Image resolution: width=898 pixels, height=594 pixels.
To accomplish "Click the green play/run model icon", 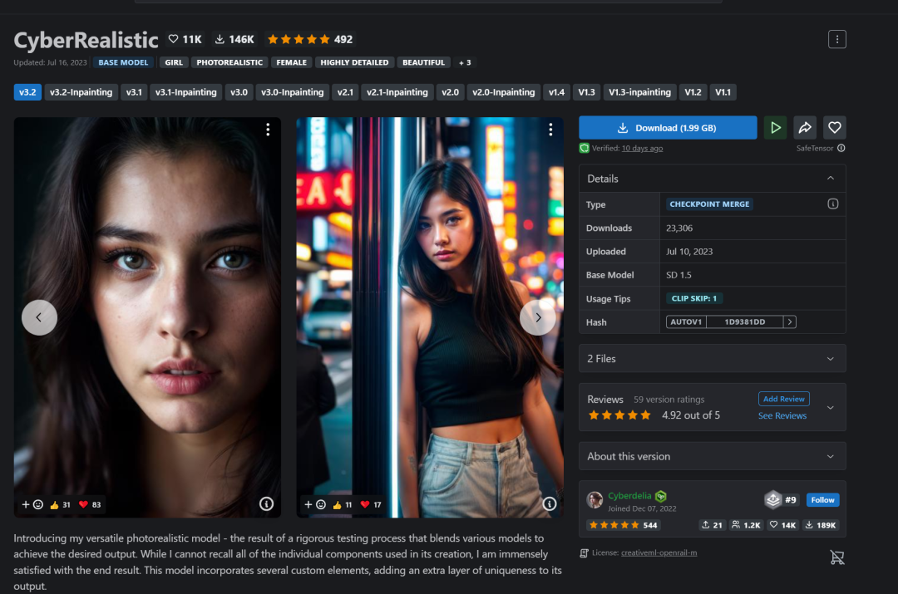I will pos(775,128).
